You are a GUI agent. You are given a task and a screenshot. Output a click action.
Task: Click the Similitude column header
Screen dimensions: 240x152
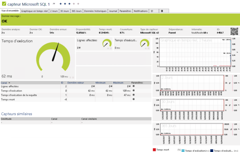click(6, 119)
